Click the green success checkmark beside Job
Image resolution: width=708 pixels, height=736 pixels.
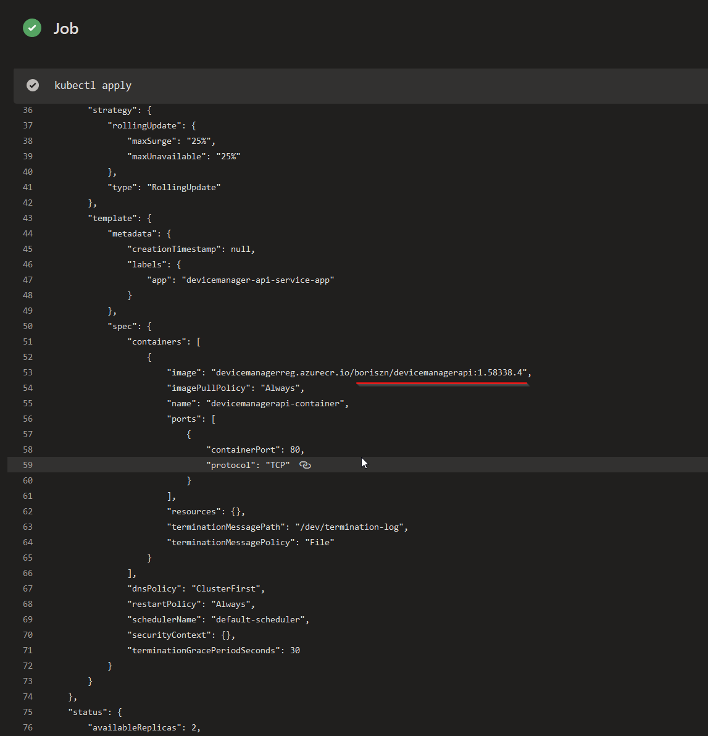[x=32, y=28]
